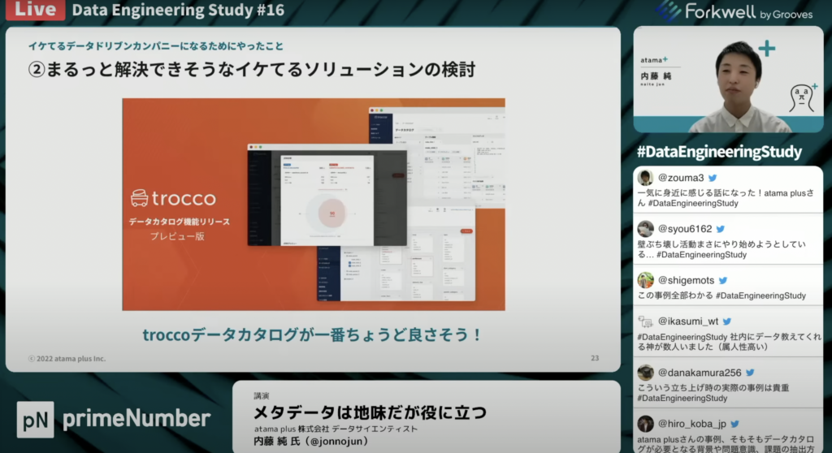Click the @syou6162 username
Screen dimensions: 832x453
point(684,229)
